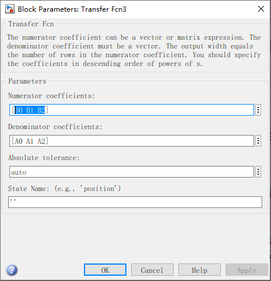
Task: Open the three-dot menu beside Denominator coefficients
Action: (x=258, y=141)
